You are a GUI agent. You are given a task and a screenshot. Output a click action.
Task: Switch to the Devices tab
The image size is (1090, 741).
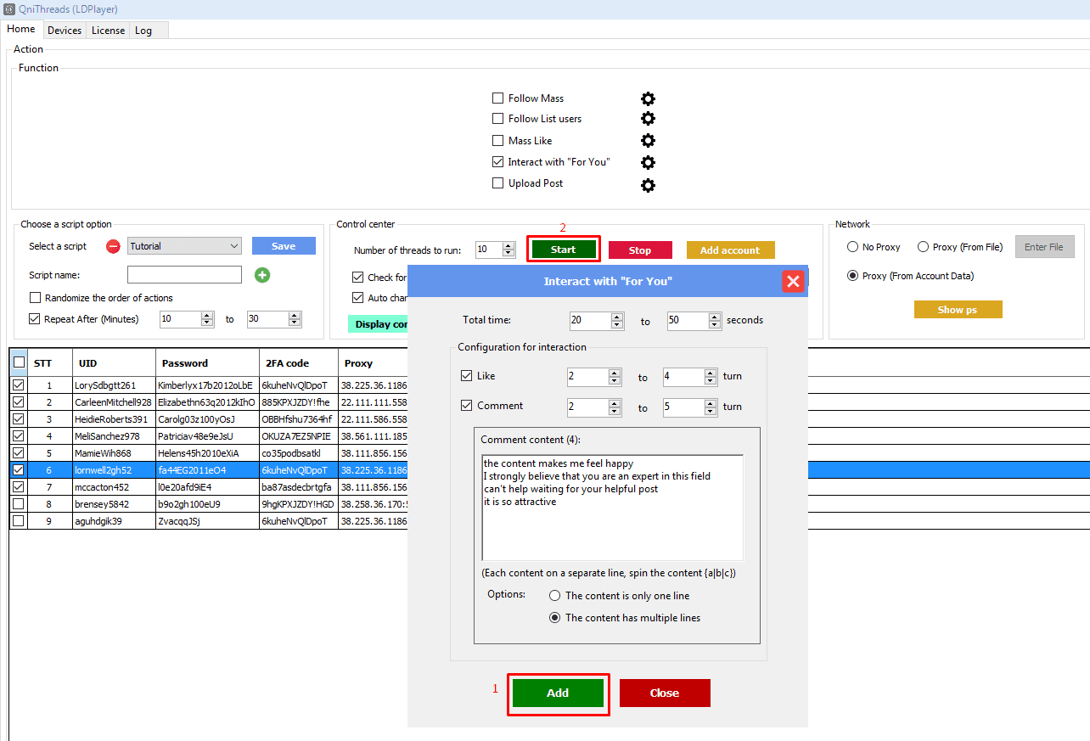[x=65, y=31]
